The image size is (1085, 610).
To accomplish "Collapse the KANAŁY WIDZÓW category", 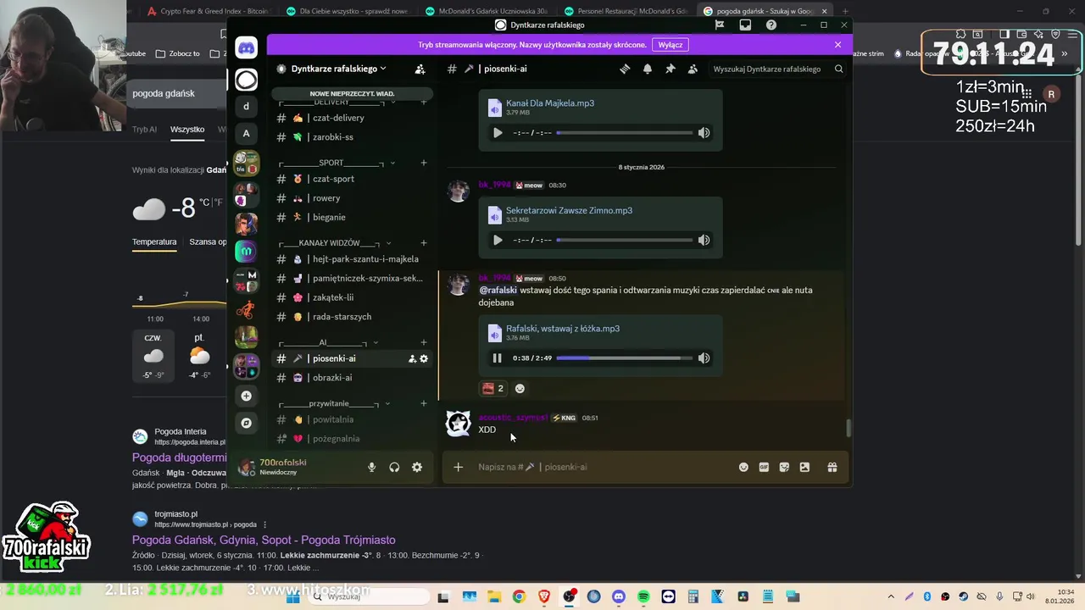I will point(334,243).
